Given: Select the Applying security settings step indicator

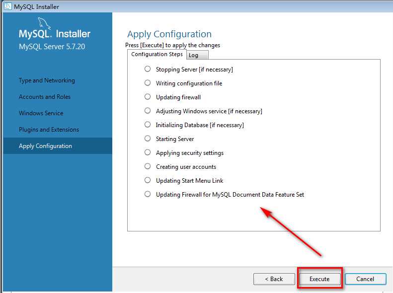Looking at the screenshot, I should pos(148,152).
